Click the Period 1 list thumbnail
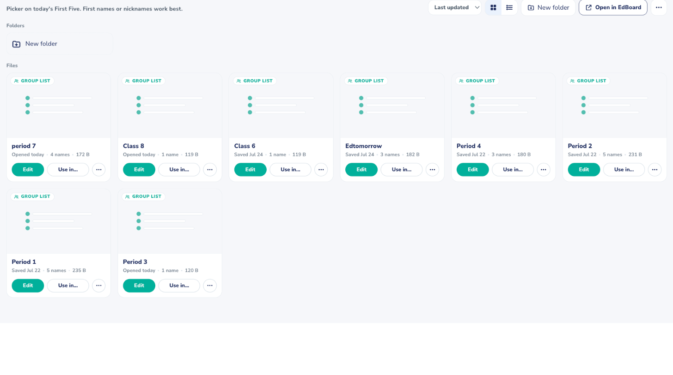 click(x=59, y=221)
